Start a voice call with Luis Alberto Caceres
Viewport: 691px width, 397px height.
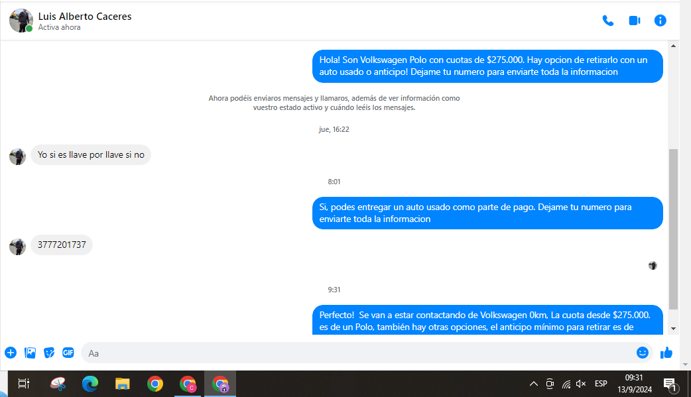[607, 21]
